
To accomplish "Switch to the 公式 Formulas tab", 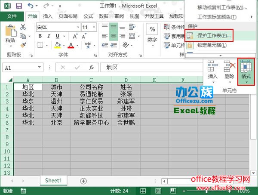I will (88, 16).
